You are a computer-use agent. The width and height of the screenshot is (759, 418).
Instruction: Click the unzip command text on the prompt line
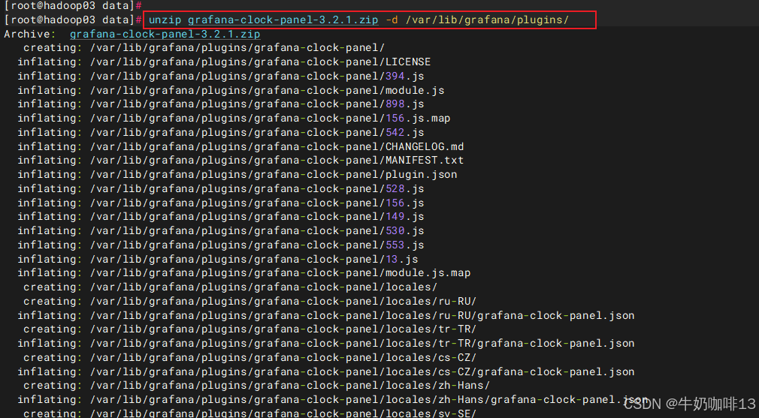(x=358, y=20)
